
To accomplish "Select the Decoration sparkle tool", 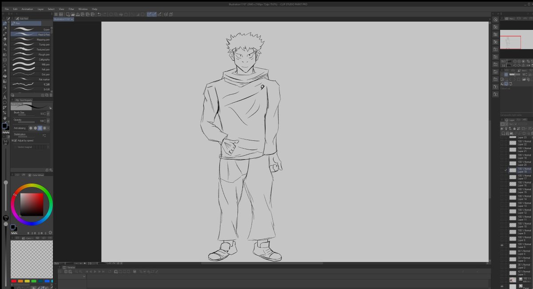I will tap(4, 49).
